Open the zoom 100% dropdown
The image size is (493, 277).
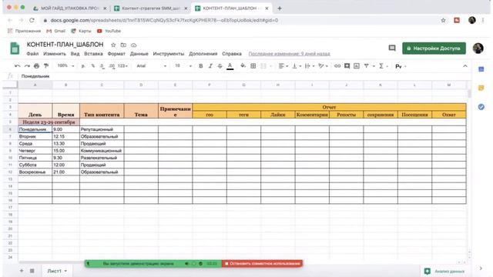[x=65, y=66]
